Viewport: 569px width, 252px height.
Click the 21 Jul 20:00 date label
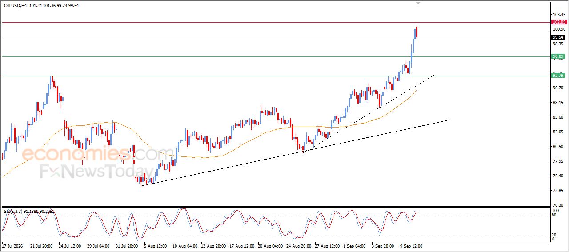tap(41, 245)
